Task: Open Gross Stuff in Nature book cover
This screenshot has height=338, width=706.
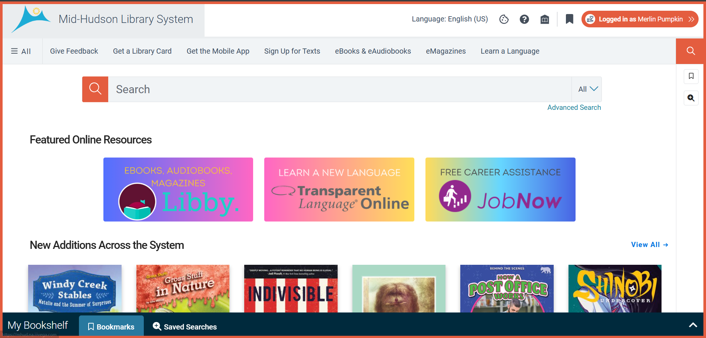Action: click(183, 288)
